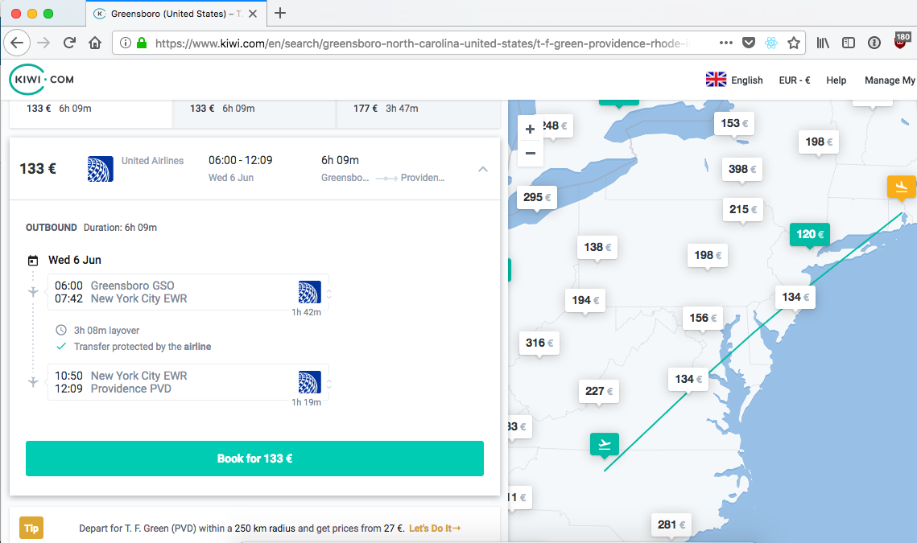Open the Help menu item
917x543 pixels.
click(x=836, y=80)
